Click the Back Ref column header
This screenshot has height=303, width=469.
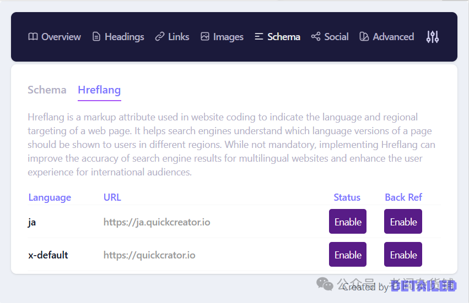point(403,197)
